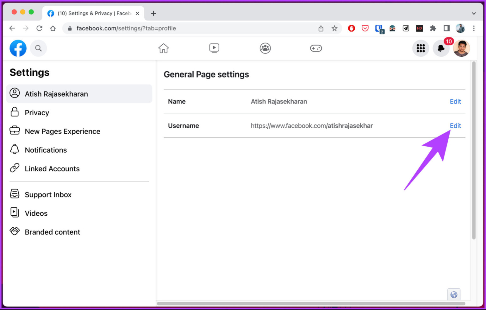Open account profile picture menu
Viewport: 486px width, 310px height.
coord(461,48)
